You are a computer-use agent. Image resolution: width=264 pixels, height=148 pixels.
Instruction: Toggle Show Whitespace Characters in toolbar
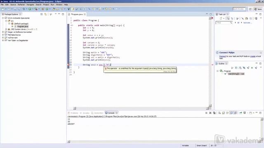coord(84,9)
